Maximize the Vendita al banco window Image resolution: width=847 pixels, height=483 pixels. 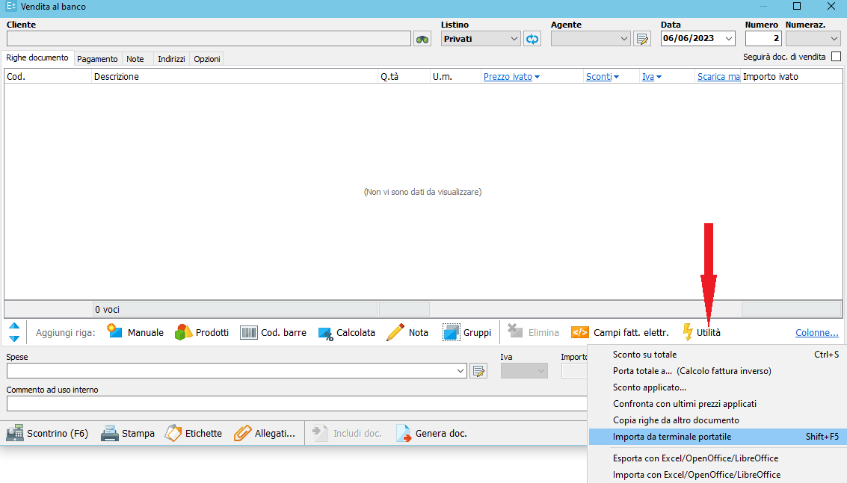797,7
